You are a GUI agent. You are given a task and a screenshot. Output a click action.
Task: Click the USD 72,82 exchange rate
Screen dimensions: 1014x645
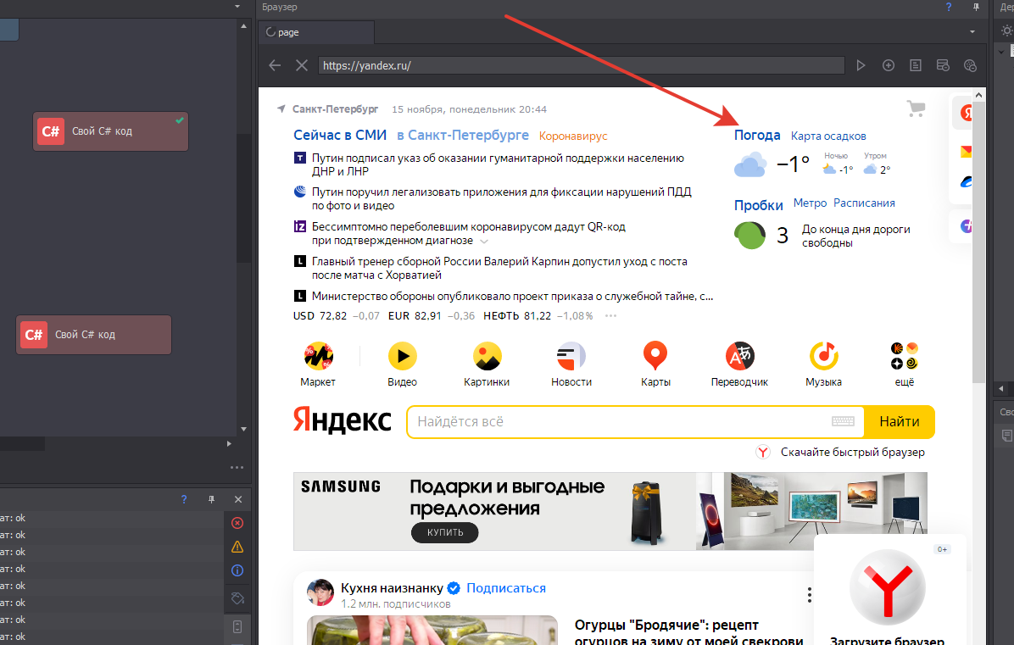[320, 316]
